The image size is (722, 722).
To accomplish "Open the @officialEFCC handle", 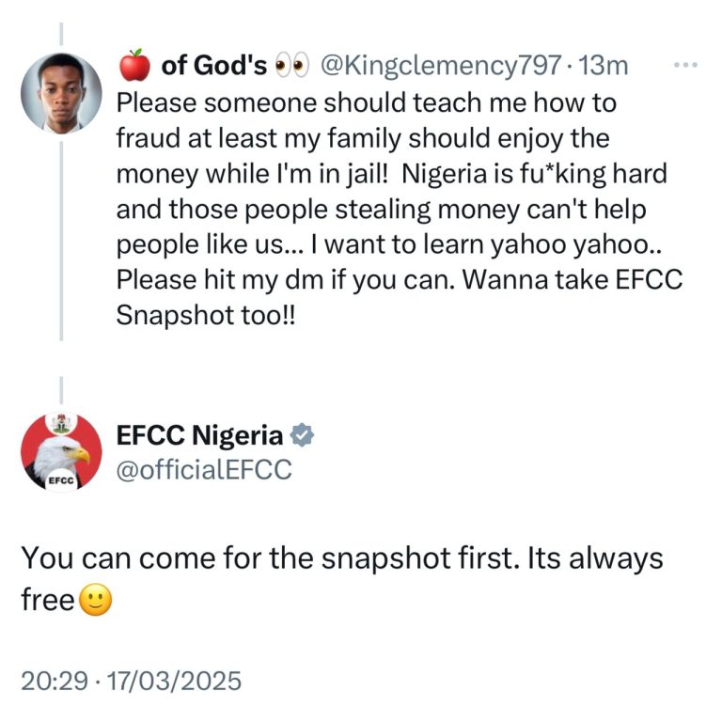I will click(x=203, y=469).
